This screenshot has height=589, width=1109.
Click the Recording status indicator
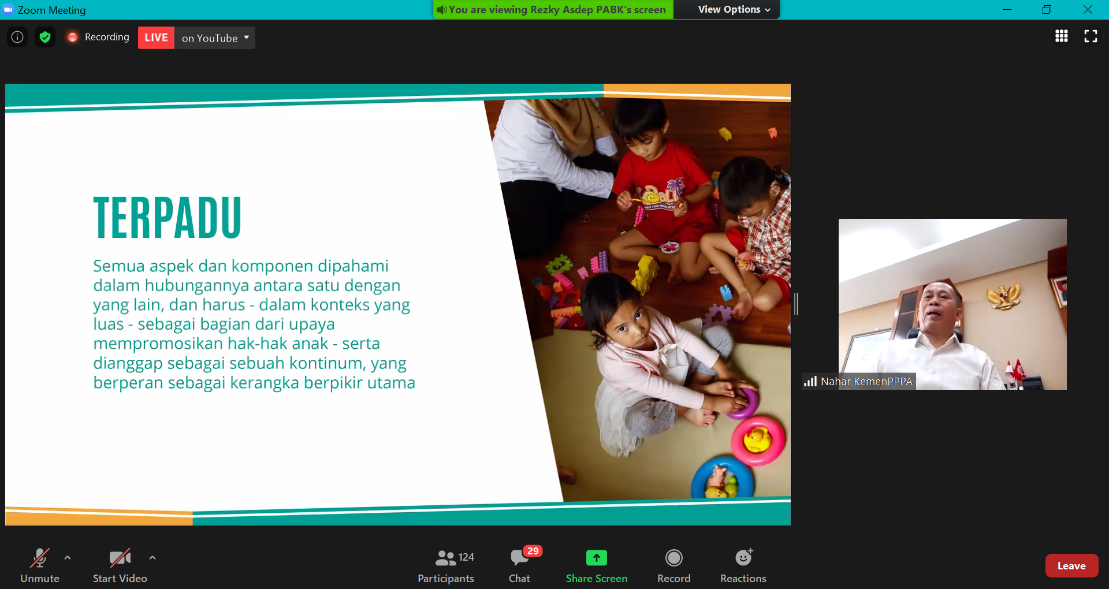point(98,38)
